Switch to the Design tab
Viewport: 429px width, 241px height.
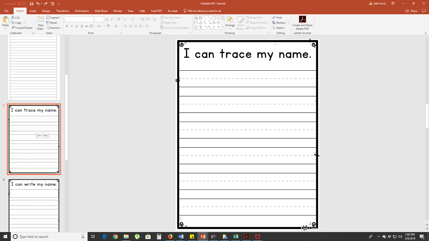point(46,11)
